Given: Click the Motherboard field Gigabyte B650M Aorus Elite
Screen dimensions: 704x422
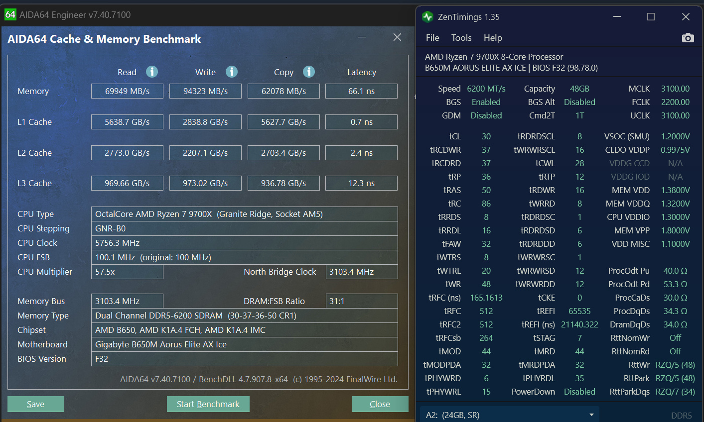Looking at the screenshot, I should [x=245, y=344].
